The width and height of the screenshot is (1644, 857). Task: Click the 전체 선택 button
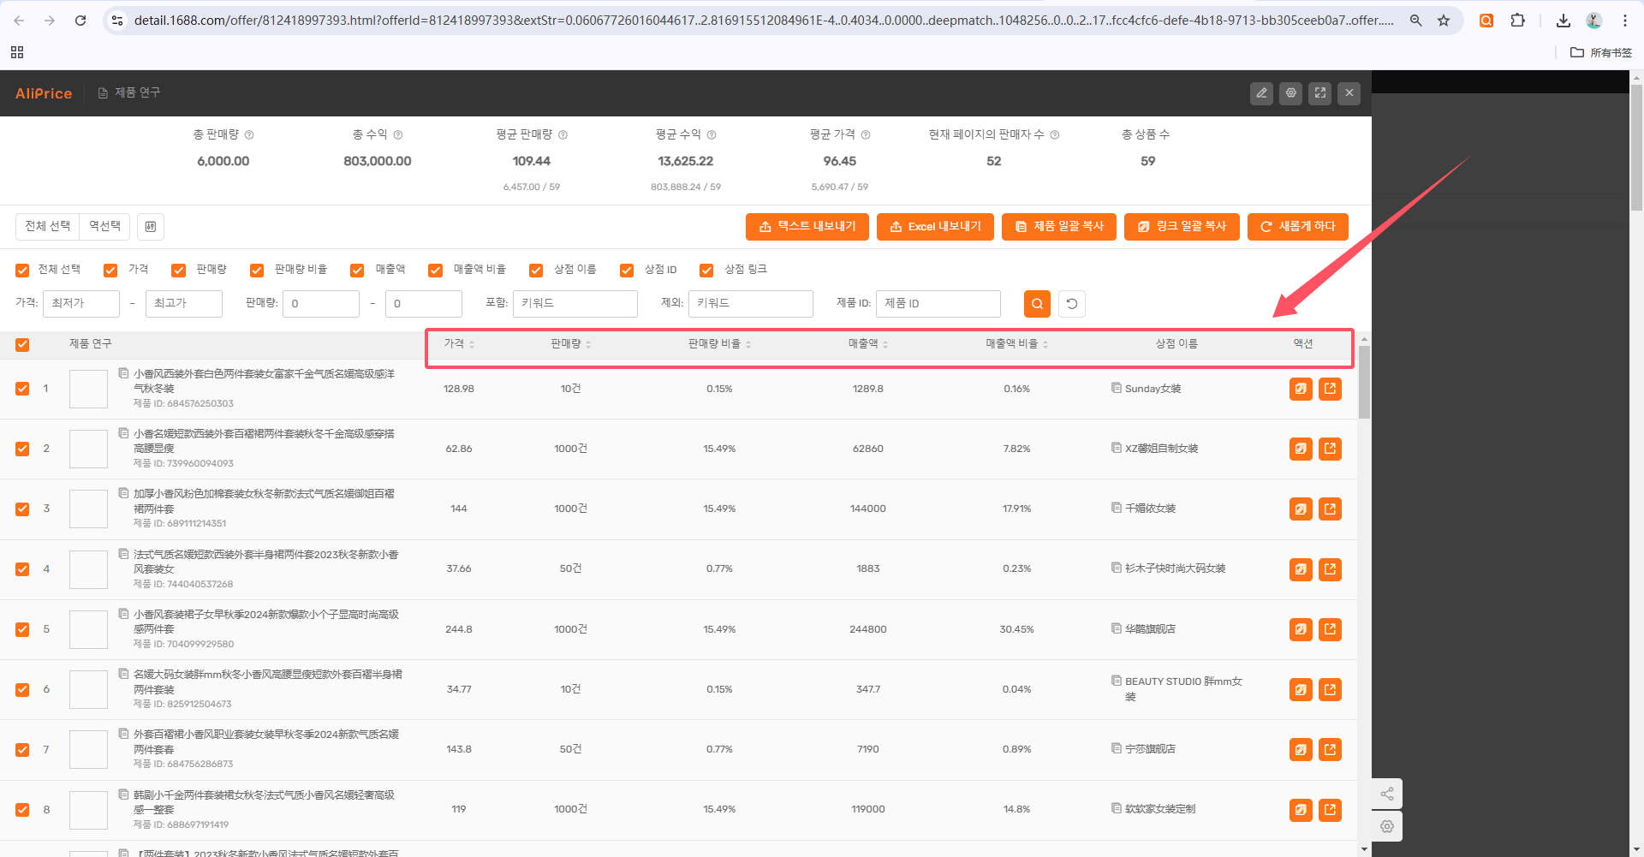tap(48, 226)
